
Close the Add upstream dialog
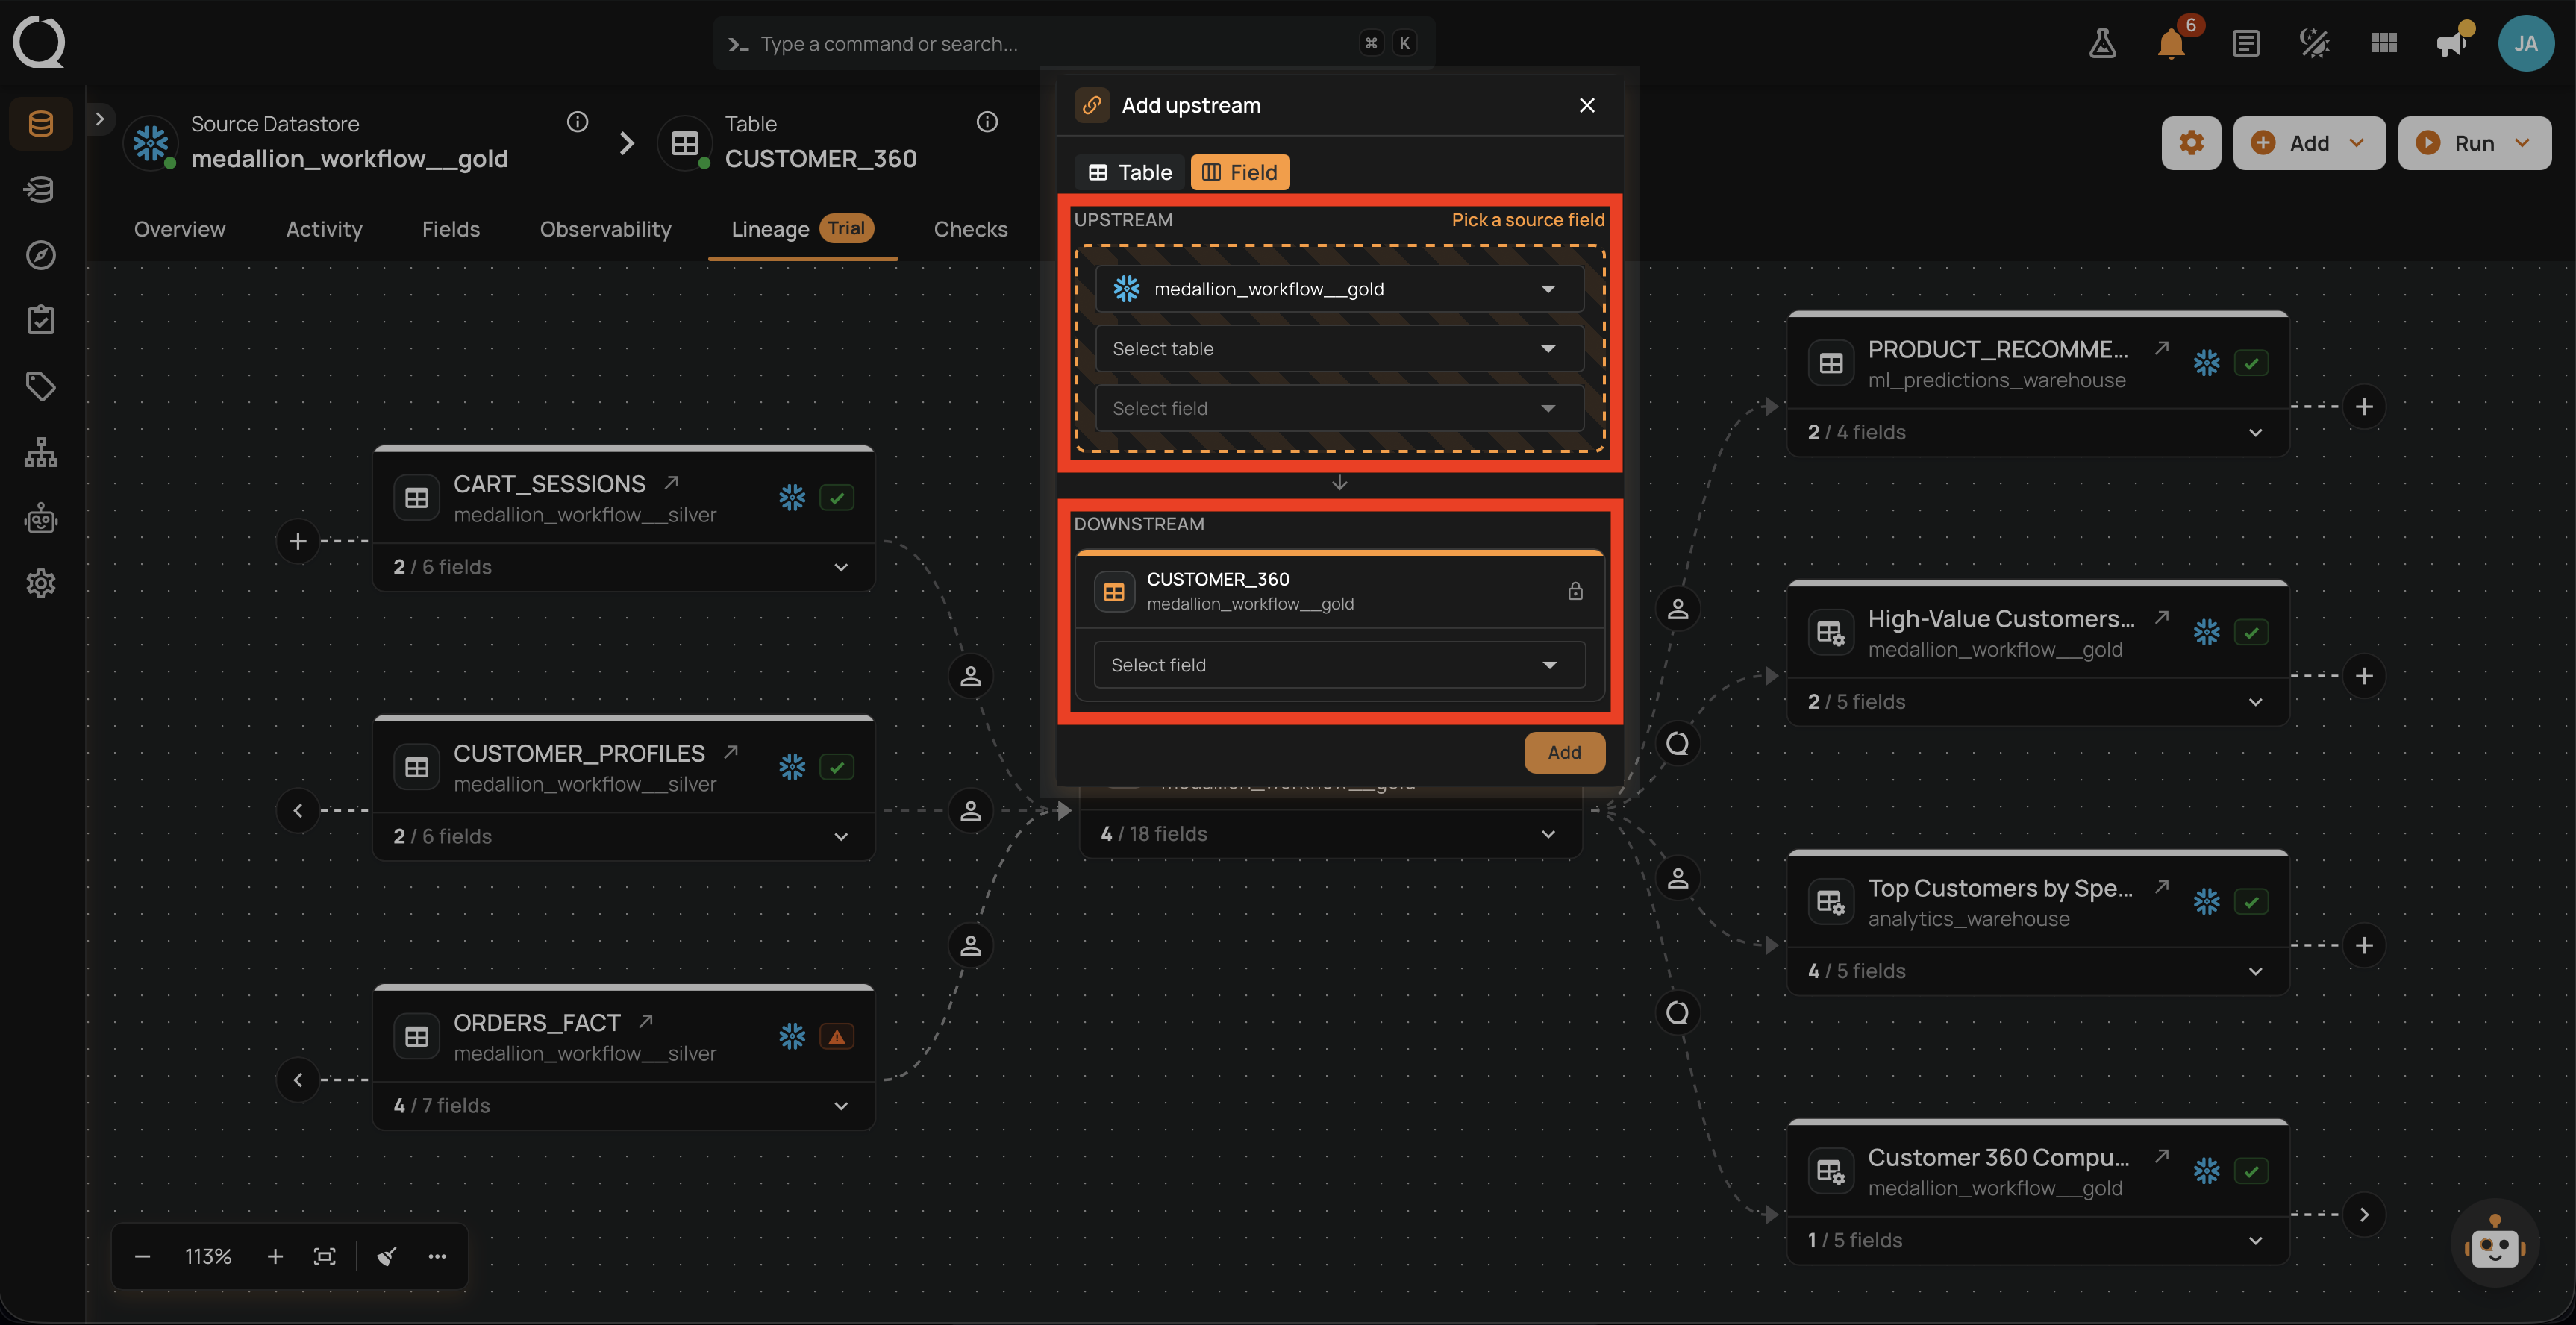[1587, 105]
